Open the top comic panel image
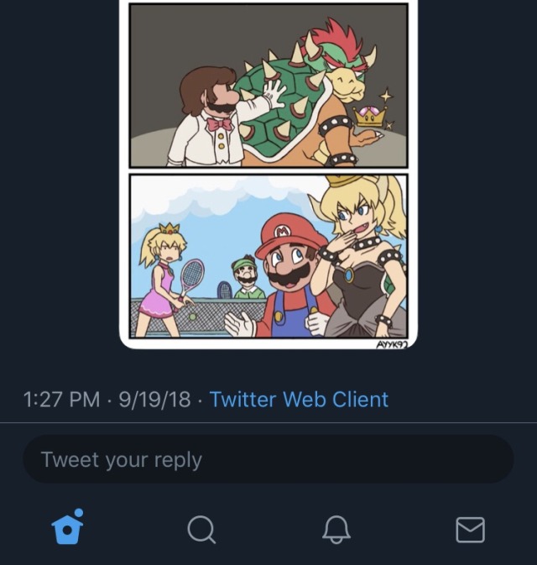Image resolution: width=537 pixels, height=565 pixels. click(x=268, y=86)
